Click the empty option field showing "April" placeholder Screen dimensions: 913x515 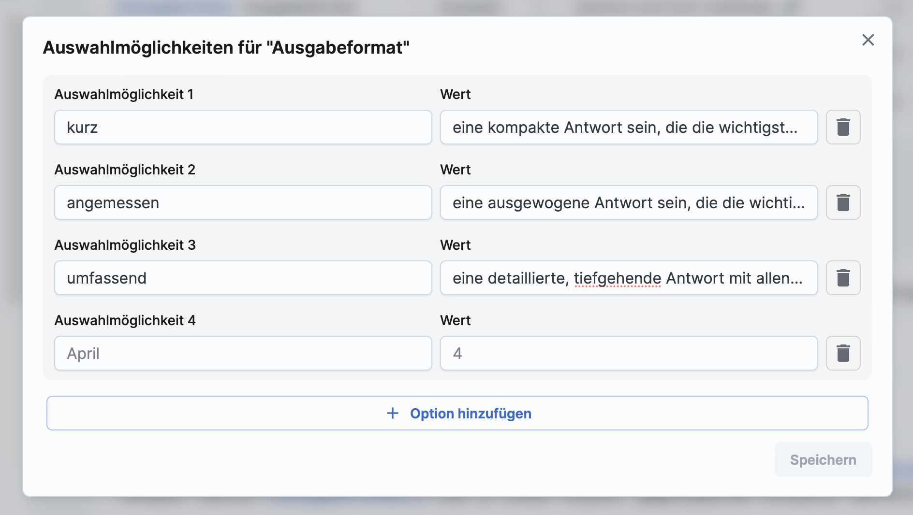(242, 353)
